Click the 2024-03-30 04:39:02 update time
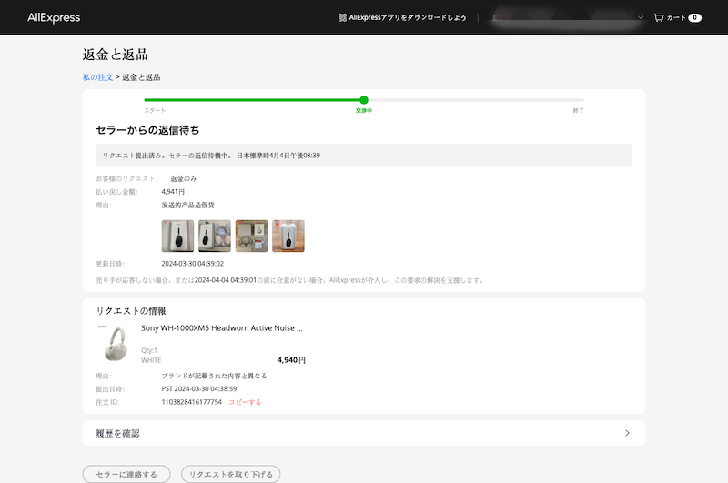Image resolution: width=728 pixels, height=483 pixels. tap(193, 264)
